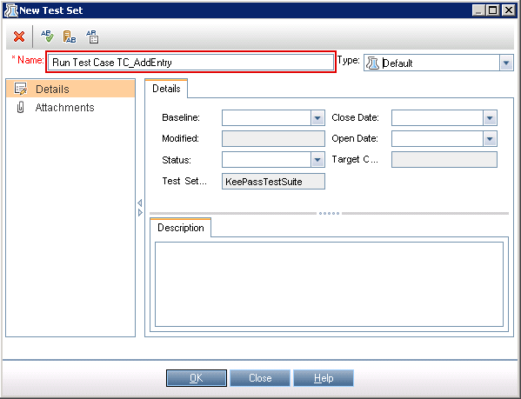Click the paperclip icon beside Attachments
521x399 pixels.
(20, 107)
